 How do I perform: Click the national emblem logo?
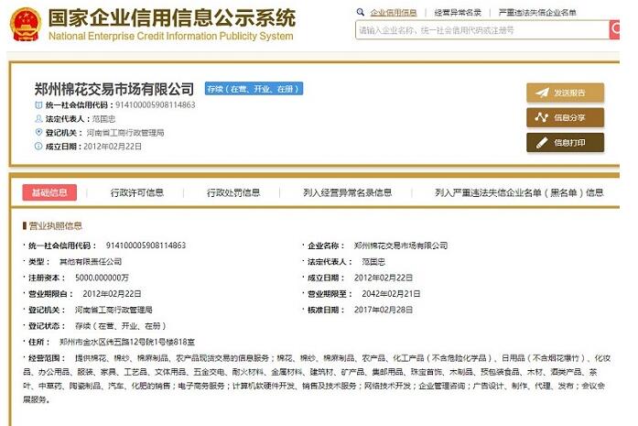(x=26, y=24)
